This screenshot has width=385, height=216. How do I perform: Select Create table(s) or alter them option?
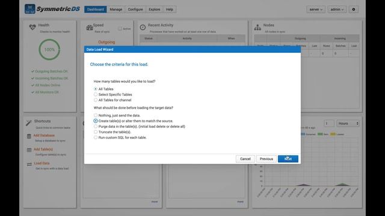point(96,121)
